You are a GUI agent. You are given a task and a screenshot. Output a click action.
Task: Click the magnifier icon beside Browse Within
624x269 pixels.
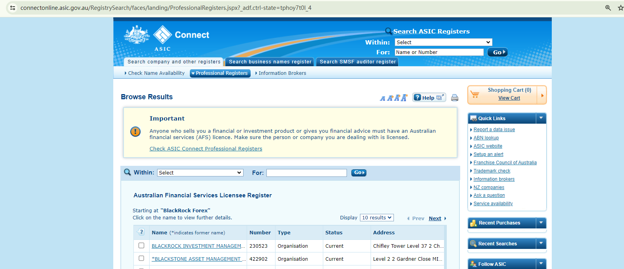127,172
